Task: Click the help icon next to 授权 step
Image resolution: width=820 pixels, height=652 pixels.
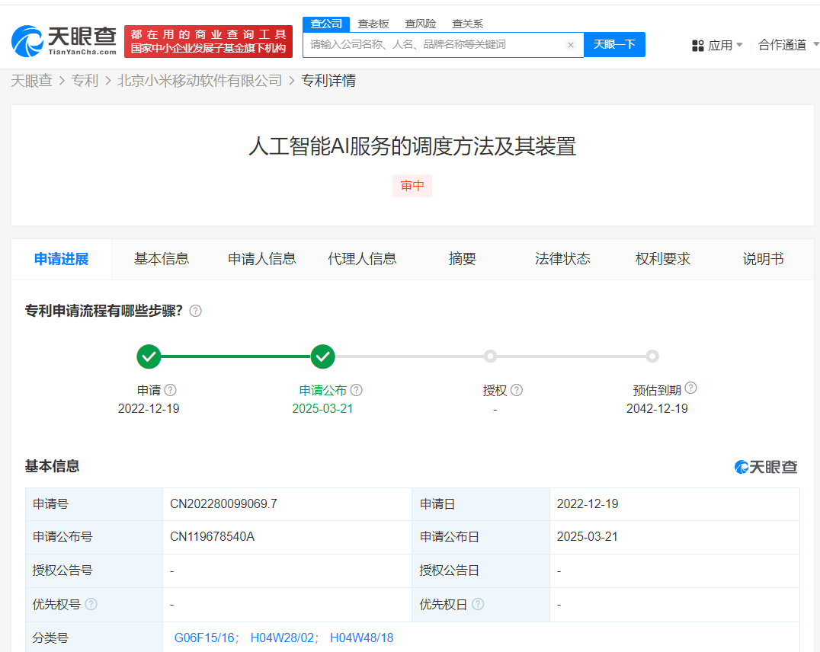Action: coord(517,390)
